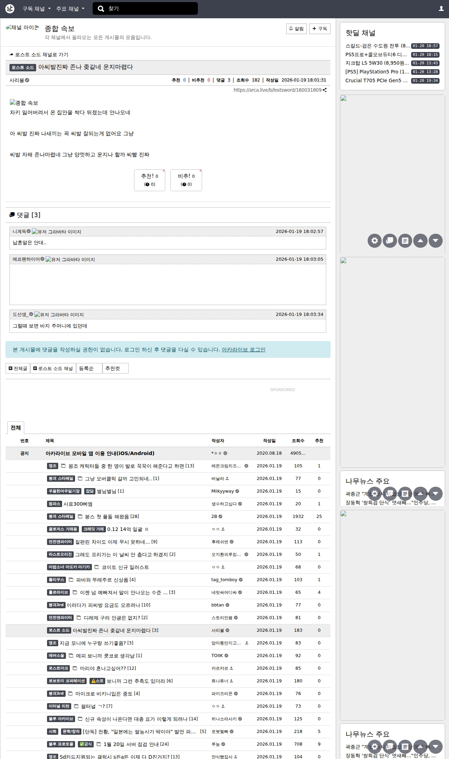
Task: Open post 메피 보니까 콧코로 생각남 [1]
Action: (x=109, y=656)
